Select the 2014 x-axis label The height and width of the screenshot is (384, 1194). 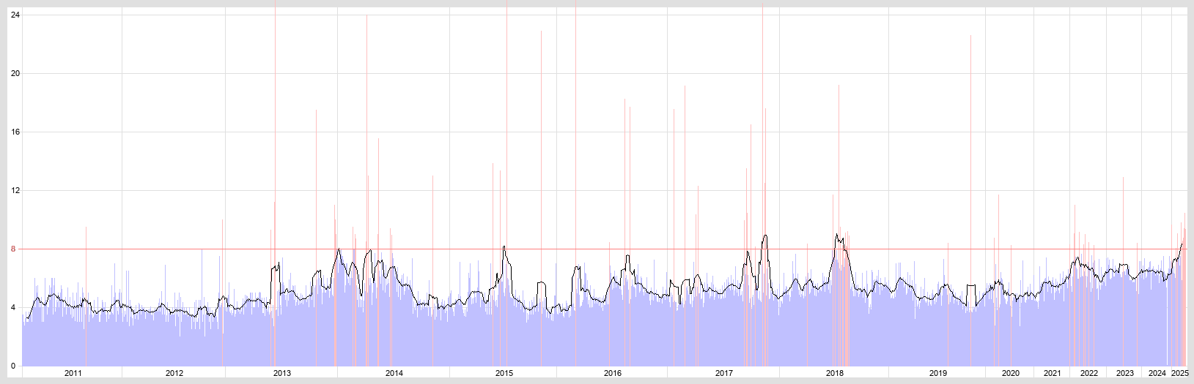click(394, 373)
